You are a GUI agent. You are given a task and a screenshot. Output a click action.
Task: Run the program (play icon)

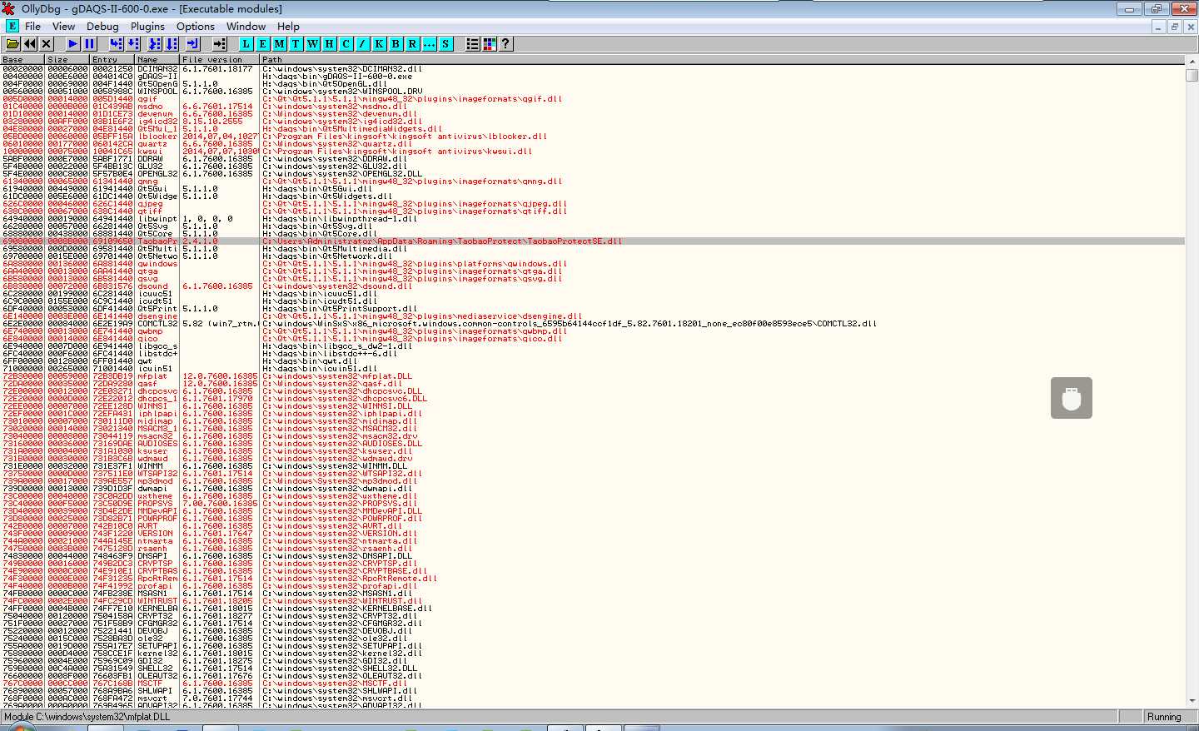coord(73,43)
